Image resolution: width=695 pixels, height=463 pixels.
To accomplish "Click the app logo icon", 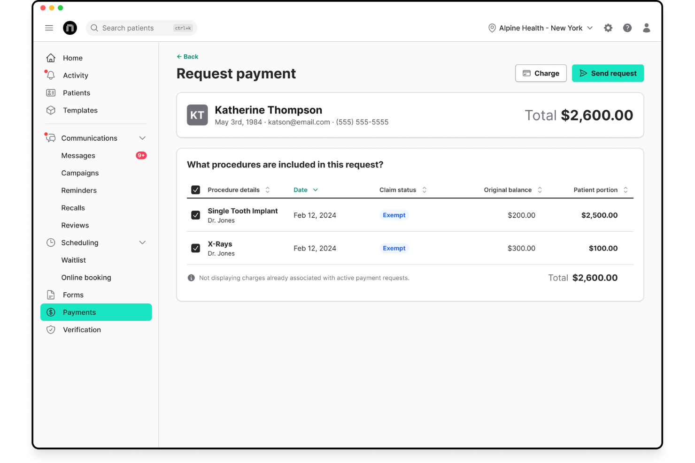I will point(70,28).
